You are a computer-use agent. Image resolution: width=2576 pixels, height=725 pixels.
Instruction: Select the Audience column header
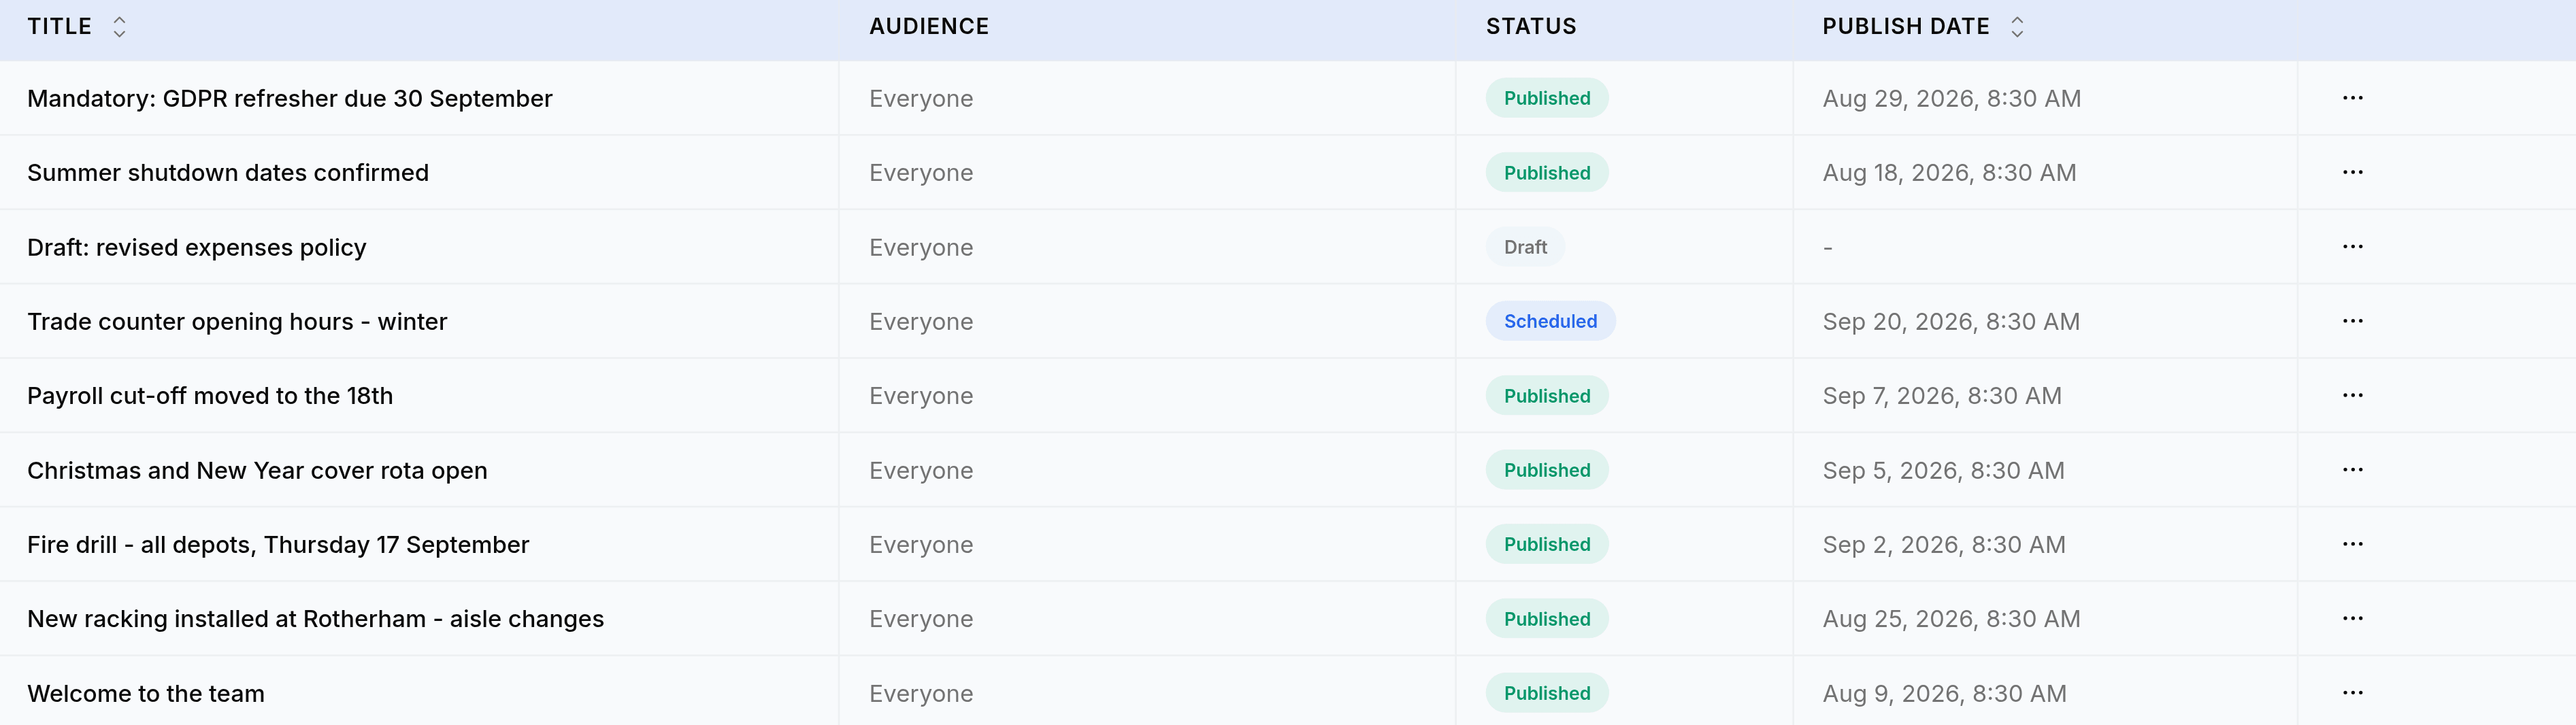tap(929, 27)
